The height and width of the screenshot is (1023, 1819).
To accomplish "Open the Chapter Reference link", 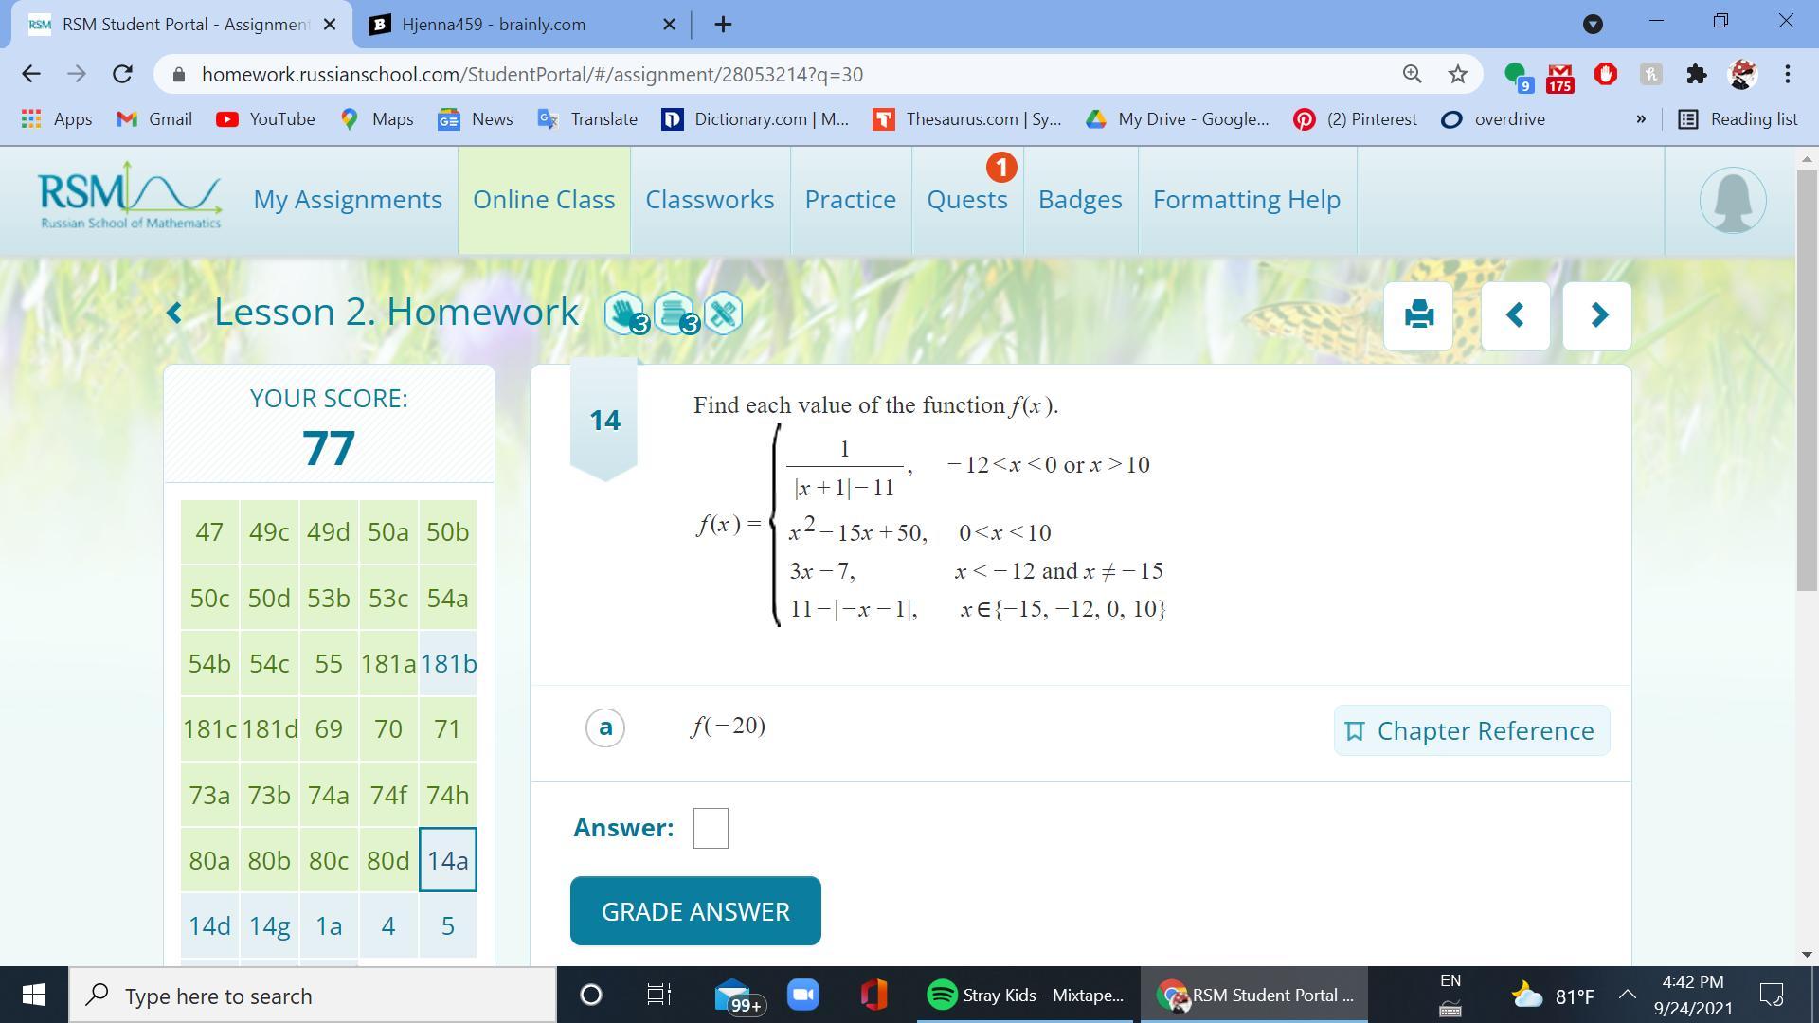I will tap(1471, 730).
